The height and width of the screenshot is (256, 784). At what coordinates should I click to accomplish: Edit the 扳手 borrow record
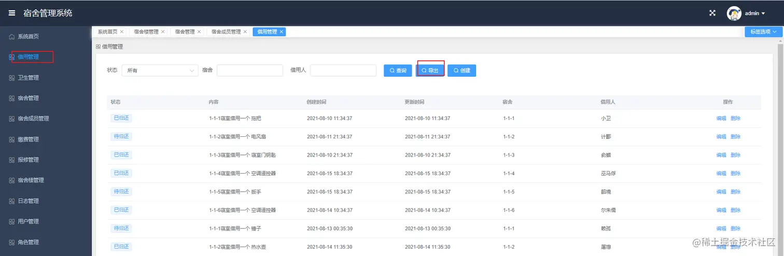(x=721, y=192)
